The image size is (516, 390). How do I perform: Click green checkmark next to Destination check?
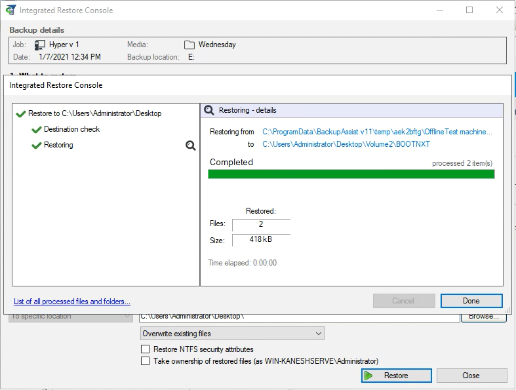tap(36, 130)
